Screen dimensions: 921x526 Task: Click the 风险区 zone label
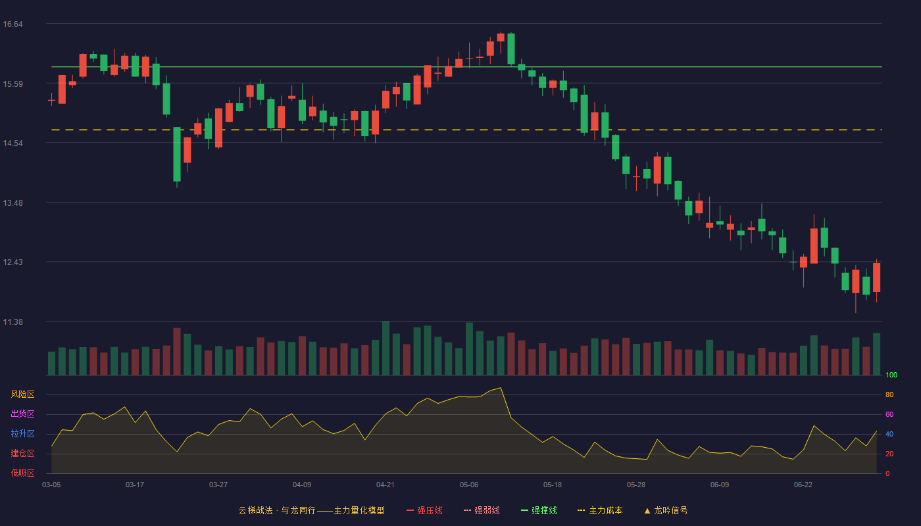(22, 394)
